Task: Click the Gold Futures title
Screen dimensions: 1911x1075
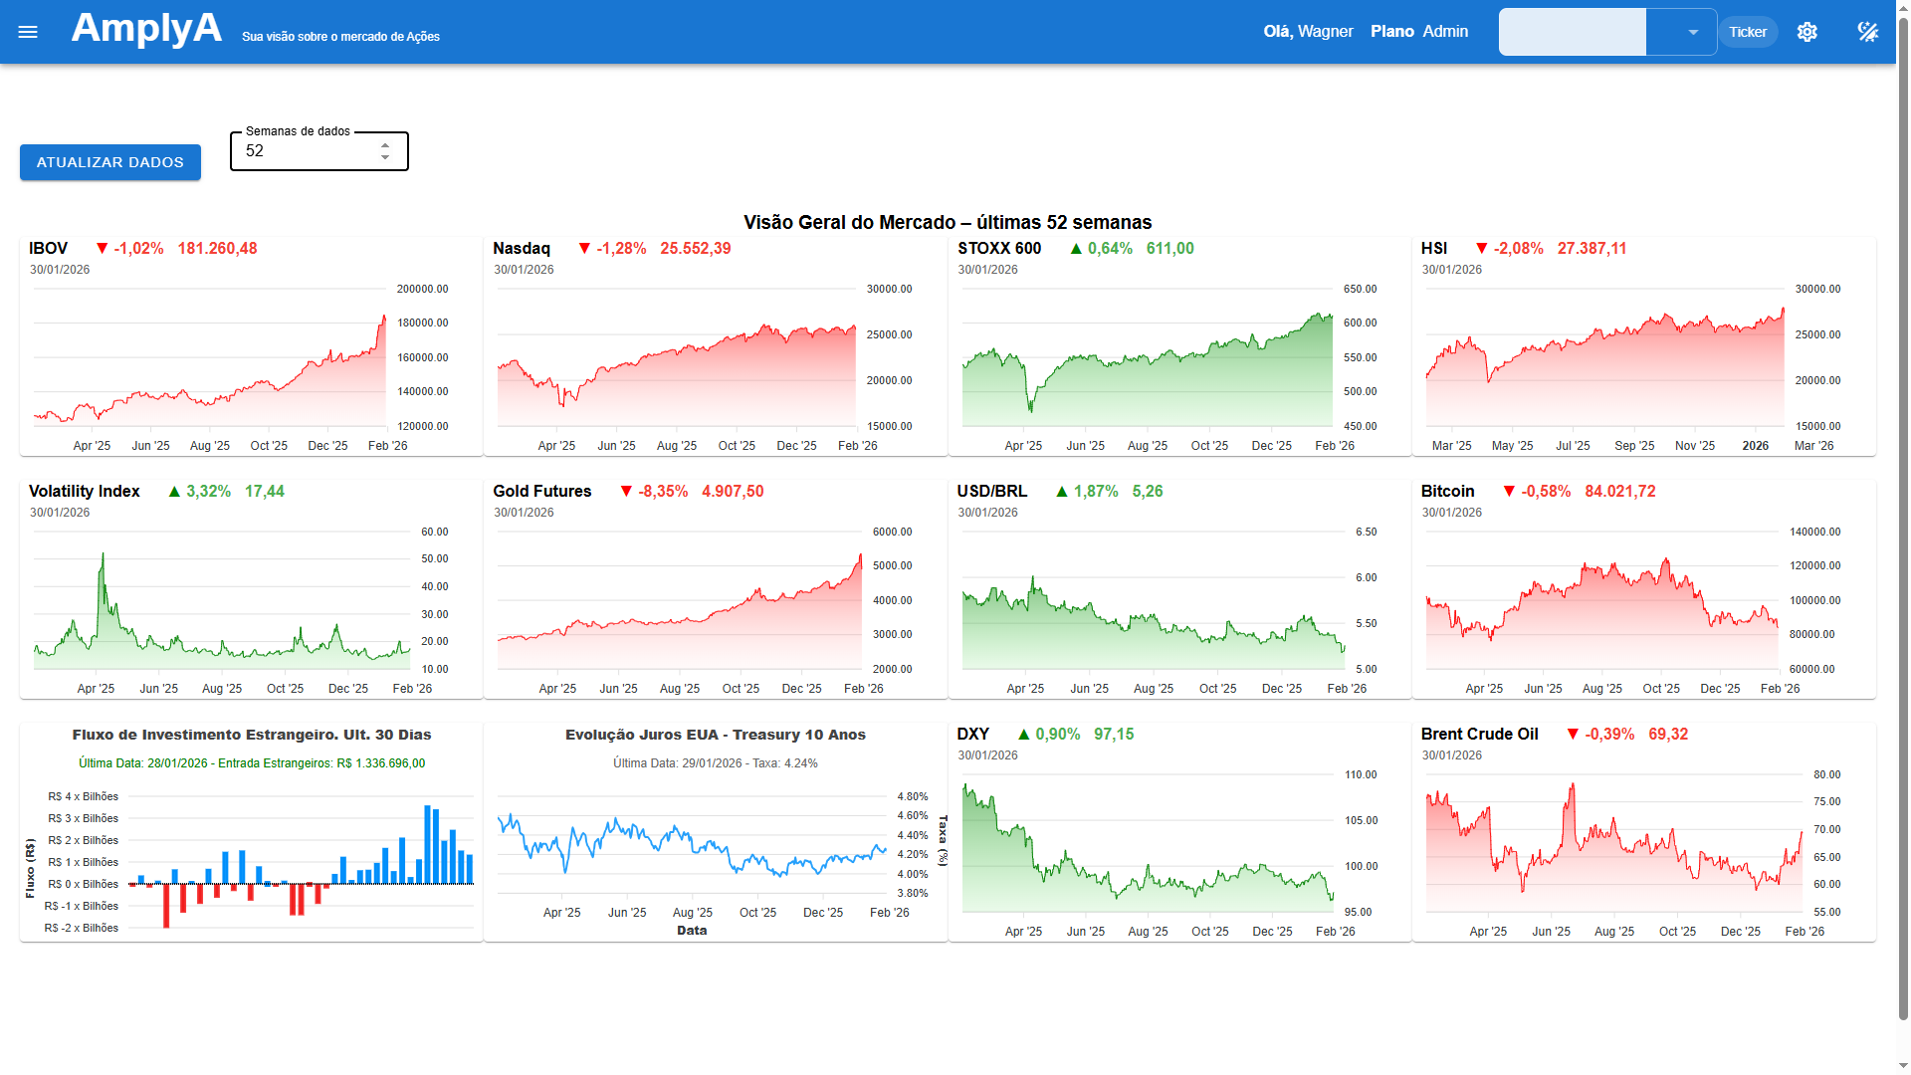Action: point(542,492)
